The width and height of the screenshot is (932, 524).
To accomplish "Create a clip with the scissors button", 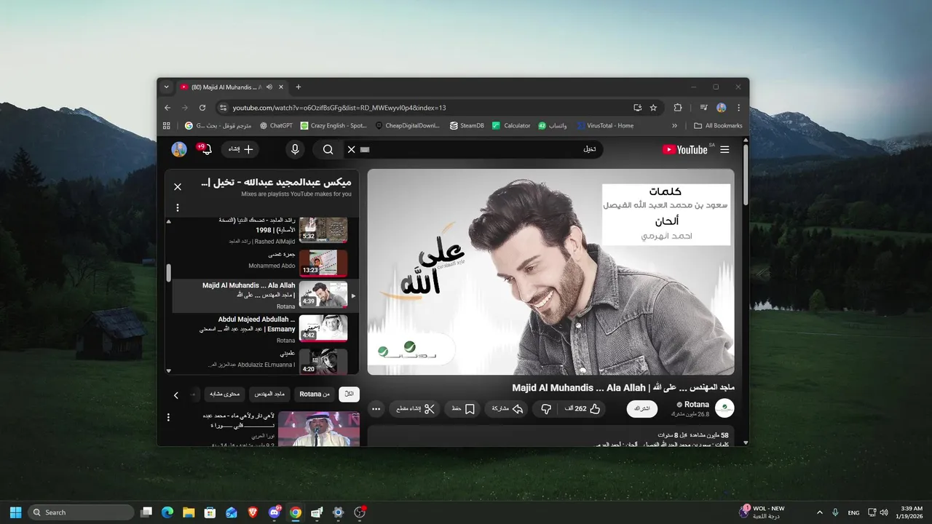I will click(x=415, y=409).
